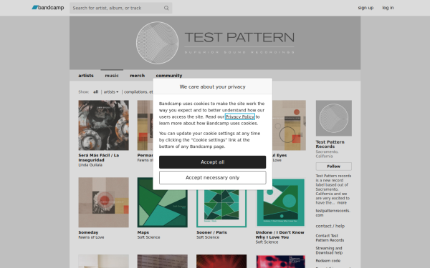Image resolution: width=430 pixels, height=268 pixels.
Task: Click the Maps album title
Action: click(x=143, y=232)
